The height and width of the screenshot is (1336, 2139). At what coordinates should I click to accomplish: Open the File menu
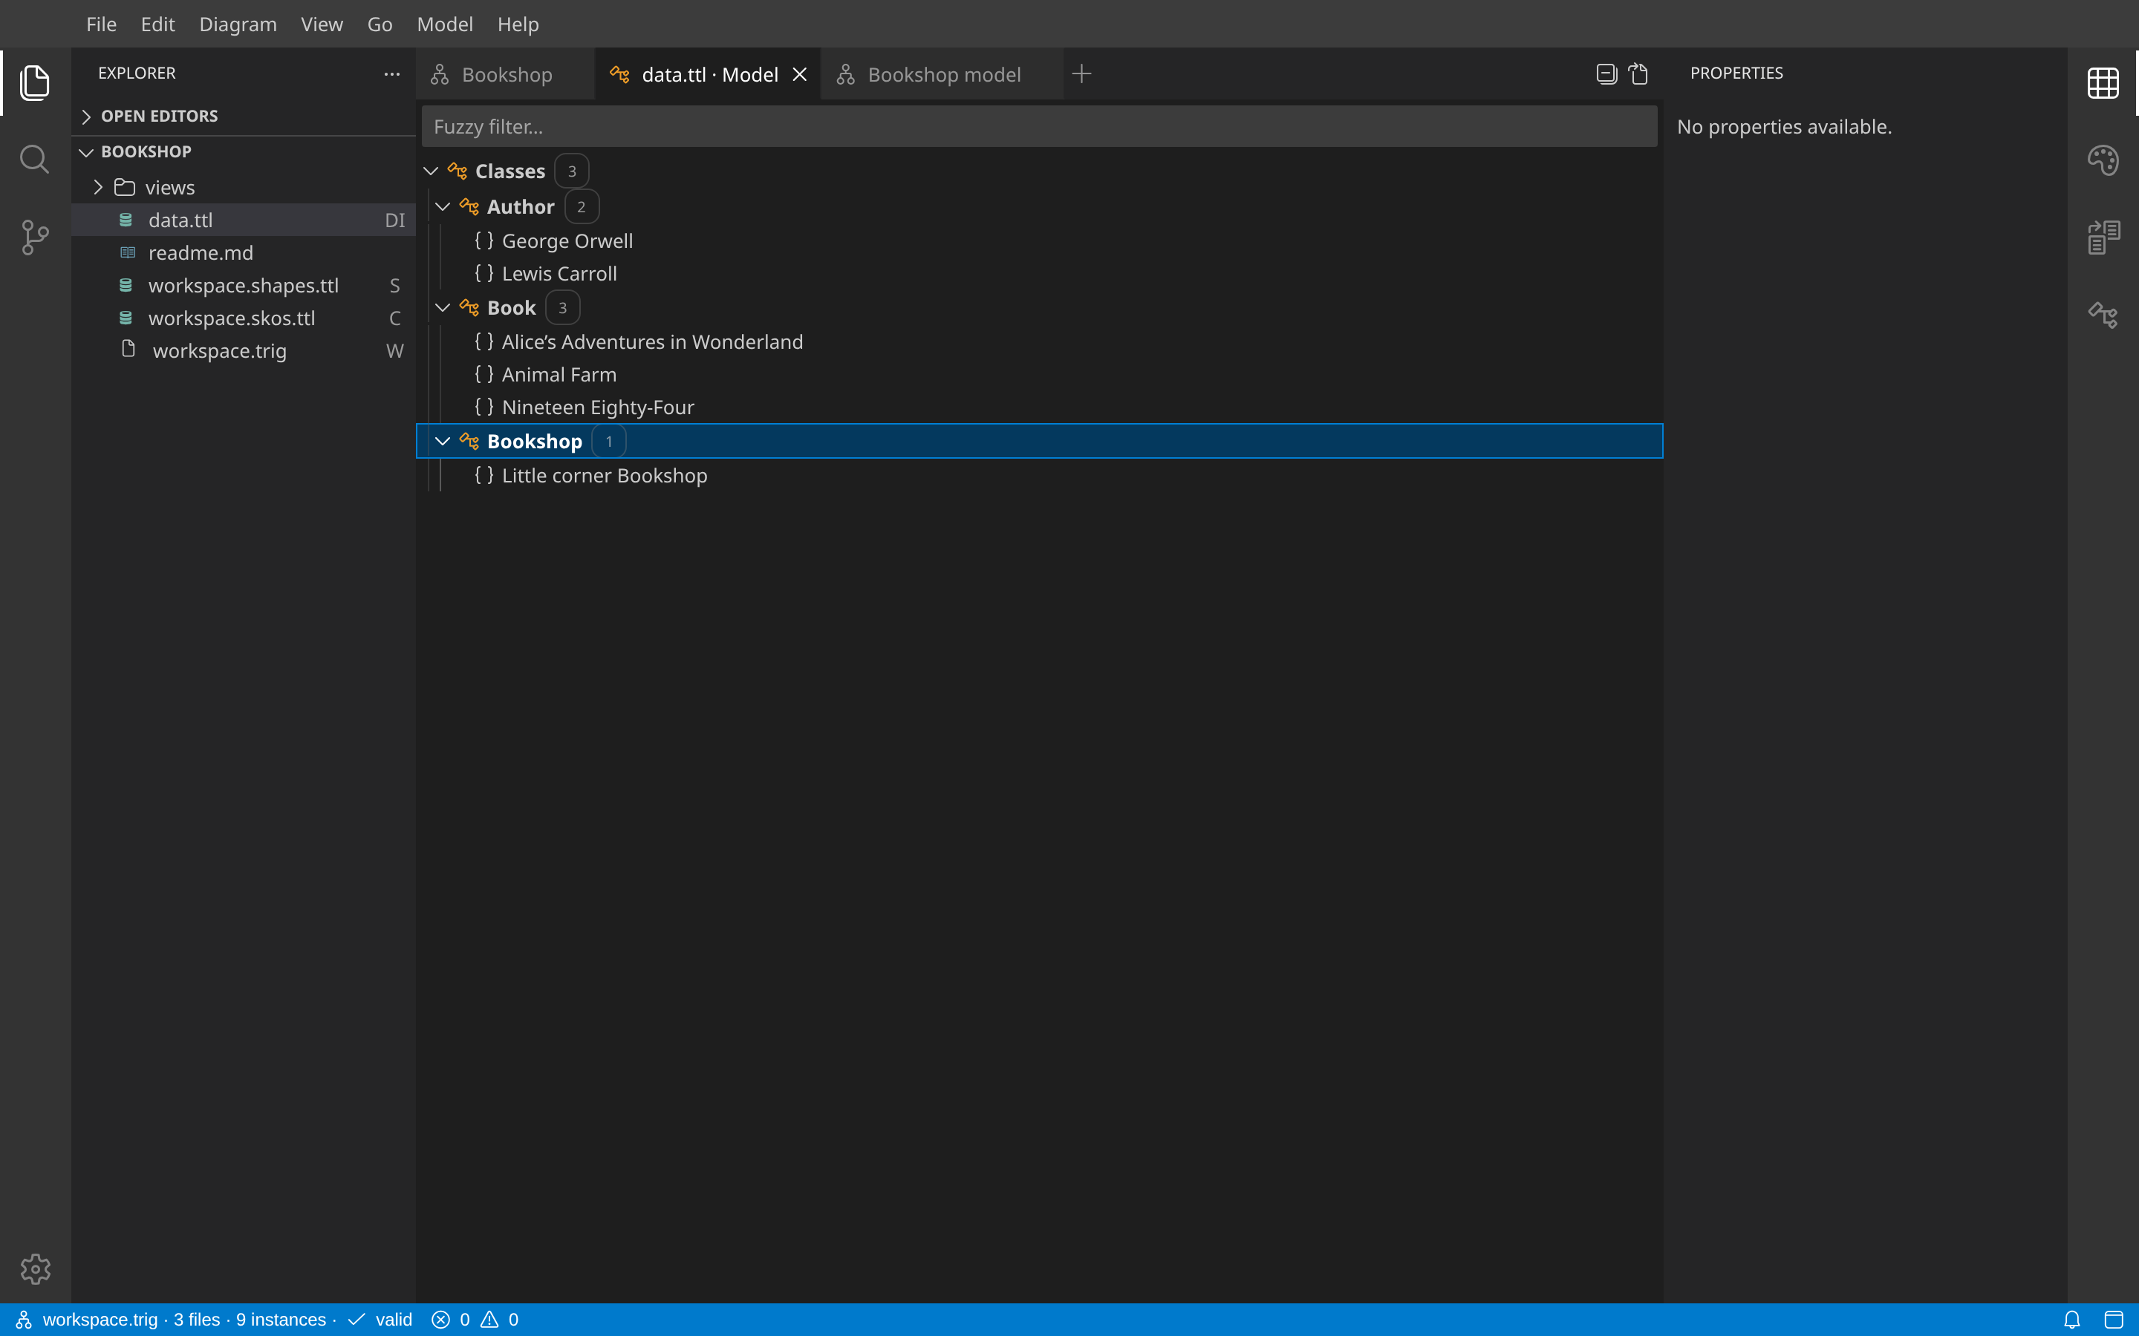pos(102,24)
